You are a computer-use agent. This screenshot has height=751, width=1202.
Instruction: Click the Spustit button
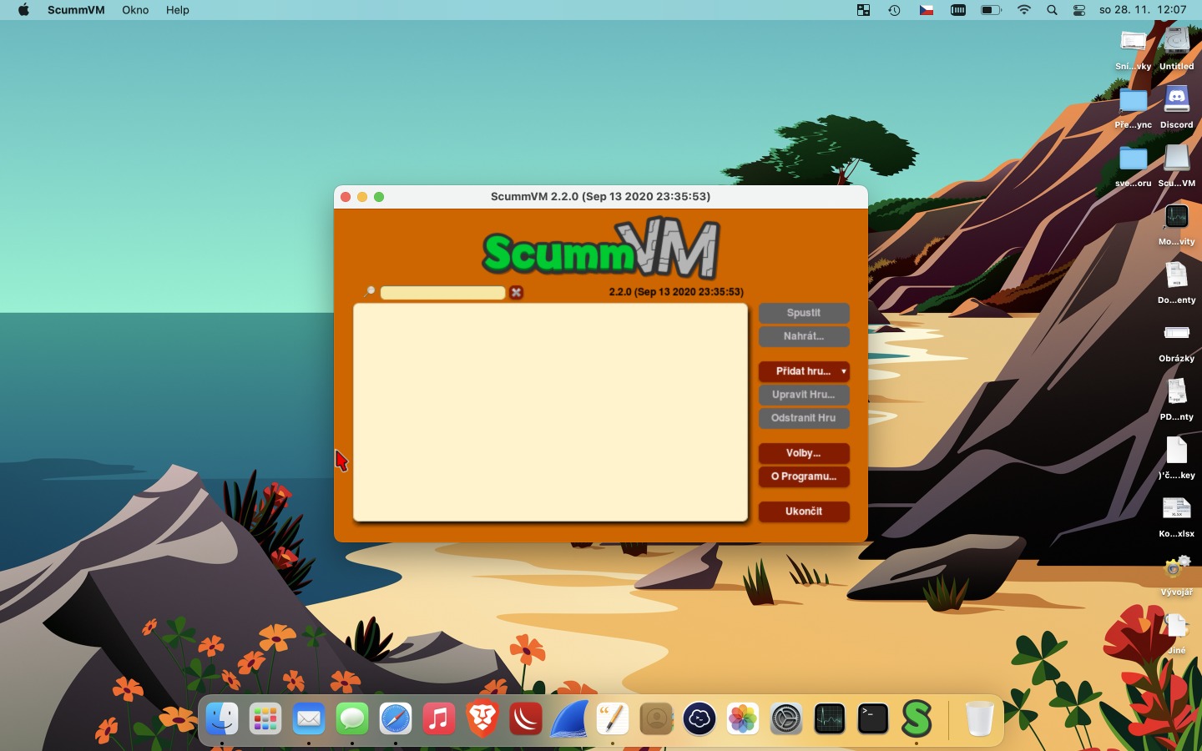(804, 313)
